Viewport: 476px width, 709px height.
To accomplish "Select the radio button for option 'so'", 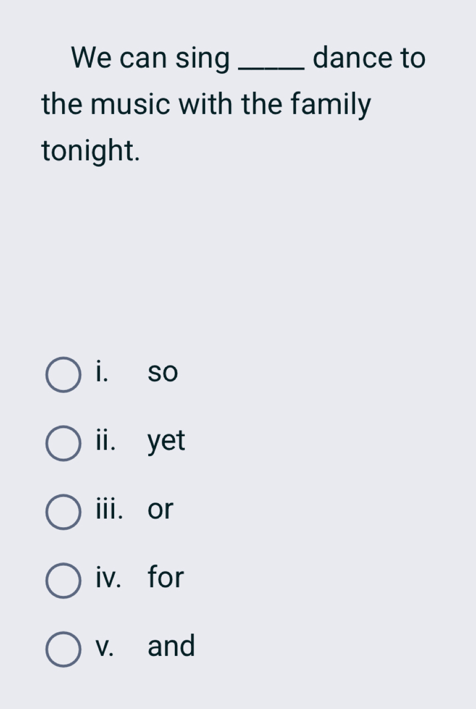I will pos(63,374).
